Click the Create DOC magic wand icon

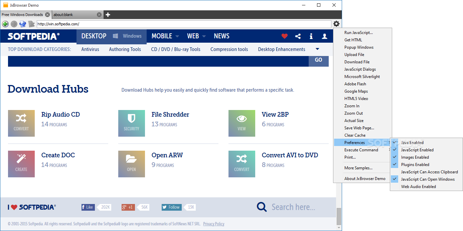coord(21,164)
